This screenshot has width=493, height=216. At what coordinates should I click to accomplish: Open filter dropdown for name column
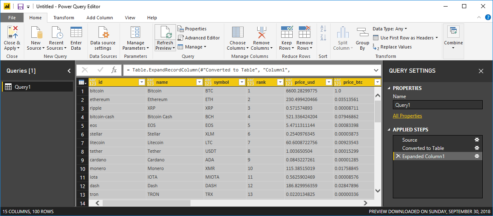[200, 82]
